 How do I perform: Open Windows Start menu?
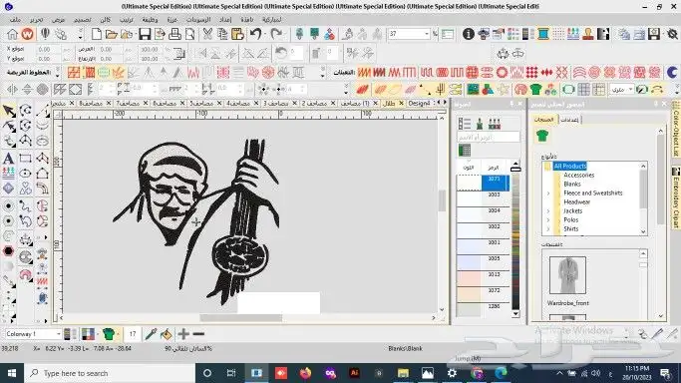(12, 373)
